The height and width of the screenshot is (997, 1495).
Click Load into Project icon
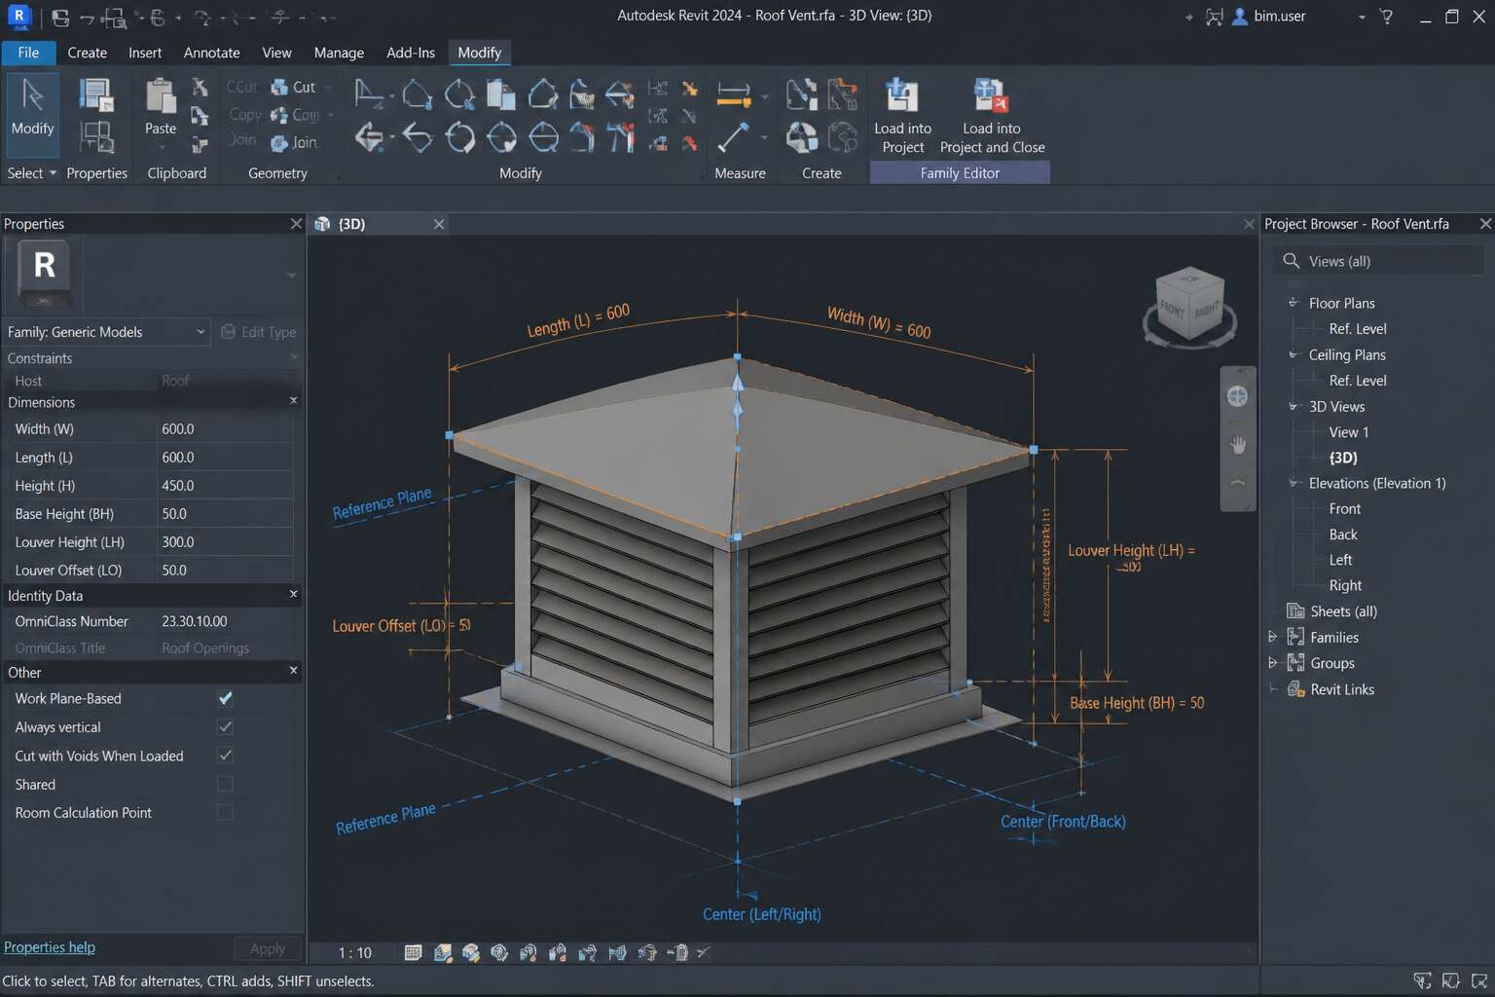point(901,96)
